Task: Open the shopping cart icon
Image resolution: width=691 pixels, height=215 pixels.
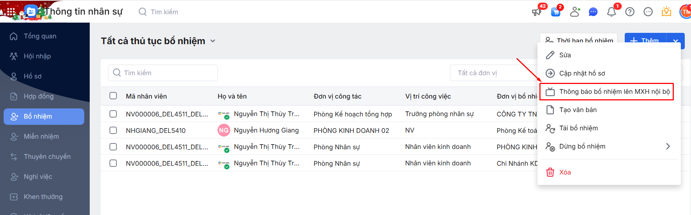Action: [556, 12]
